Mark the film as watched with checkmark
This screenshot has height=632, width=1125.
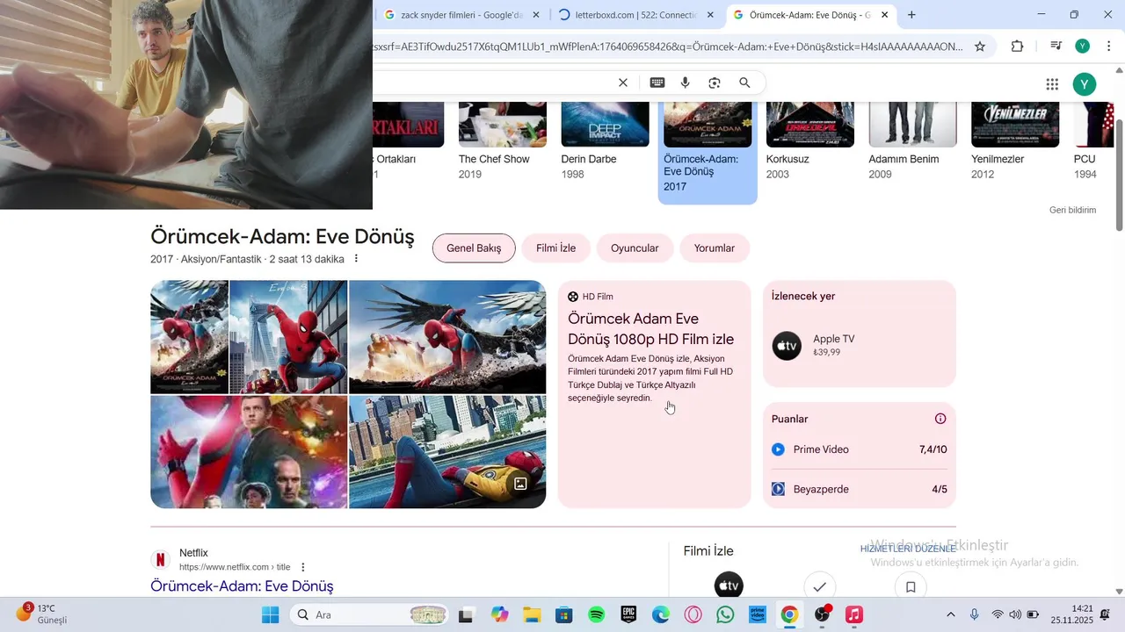click(820, 586)
